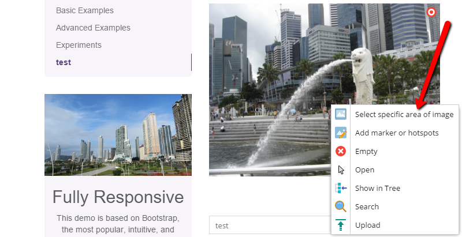Screen dimensions: 462x237
Task: Pick the 'Empty' menu label
Action: pyautogui.click(x=366, y=151)
